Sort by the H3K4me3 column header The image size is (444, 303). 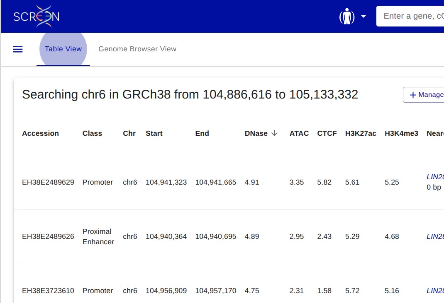[401, 133]
